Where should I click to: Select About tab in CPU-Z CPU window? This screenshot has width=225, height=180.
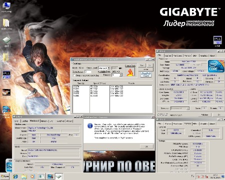click(x=212, y=55)
